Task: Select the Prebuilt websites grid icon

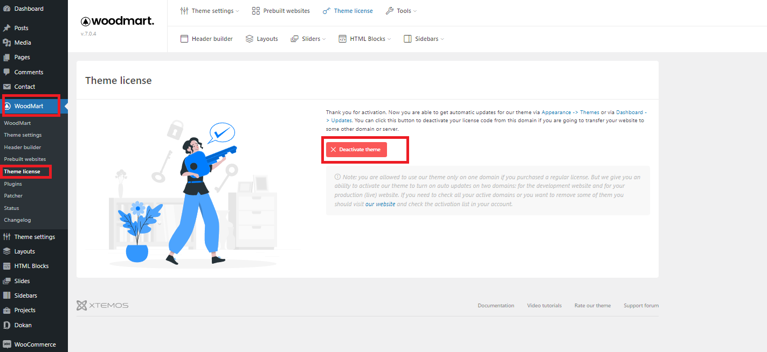Action: click(x=256, y=11)
